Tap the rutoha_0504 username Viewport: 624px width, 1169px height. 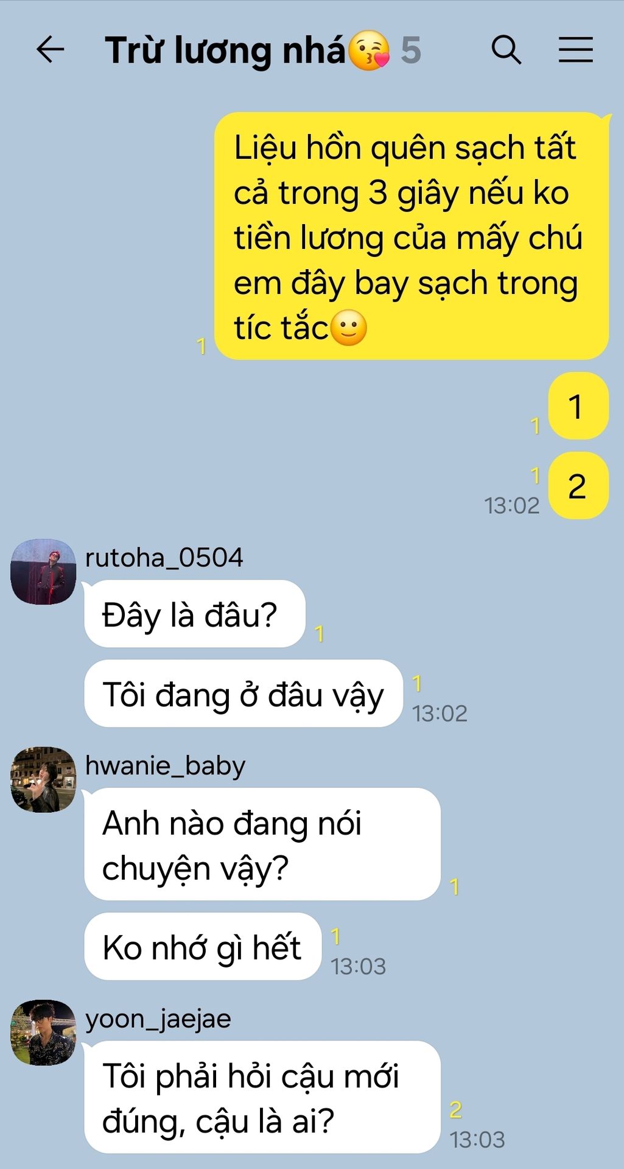tap(164, 558)
